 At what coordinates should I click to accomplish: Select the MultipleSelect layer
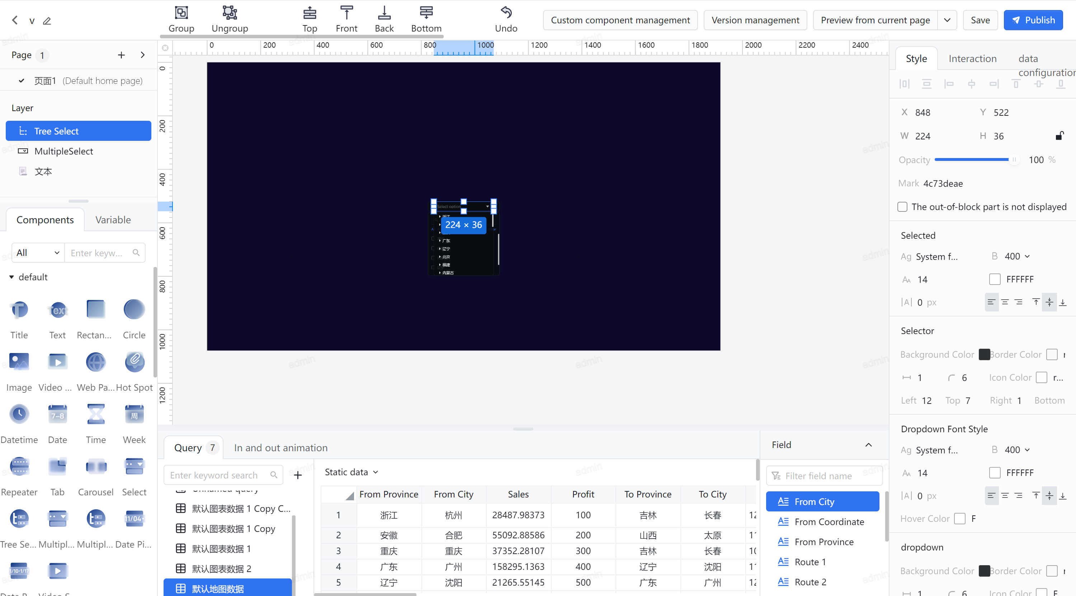pos(79,152)
